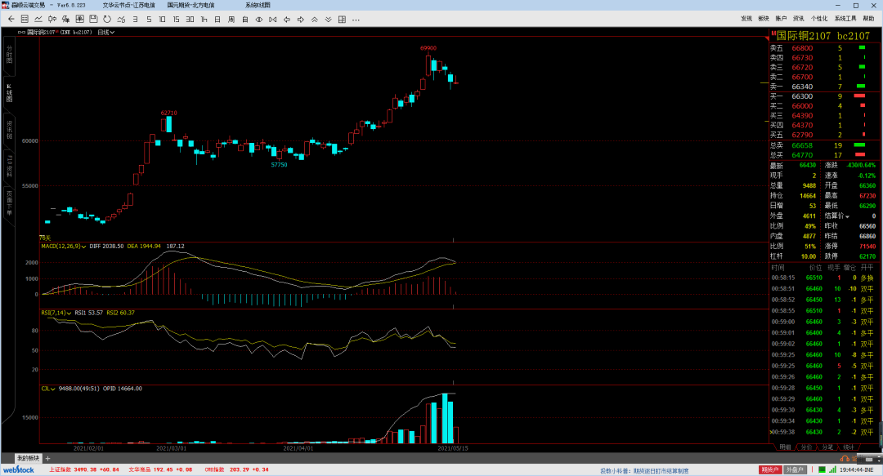The width and height of the screenshot is (883, 476).
Task: Click the save (floppy disk) toolbar icon
Action: click(93, 19)
